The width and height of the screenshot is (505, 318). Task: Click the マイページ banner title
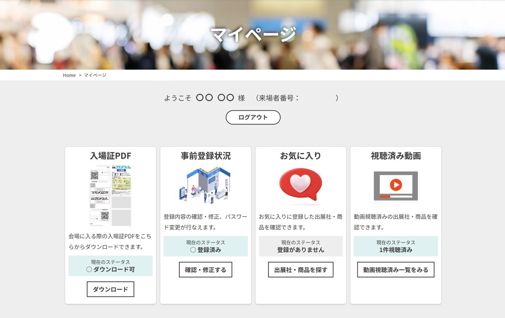253,34
